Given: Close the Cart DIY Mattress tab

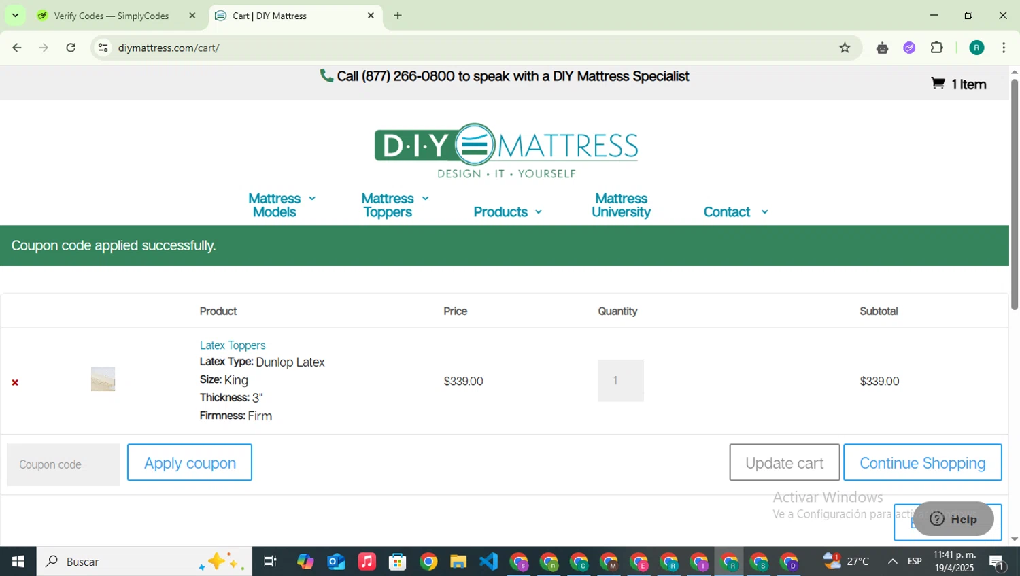Looking at the screenshot, I should click(x=371, y=16).
